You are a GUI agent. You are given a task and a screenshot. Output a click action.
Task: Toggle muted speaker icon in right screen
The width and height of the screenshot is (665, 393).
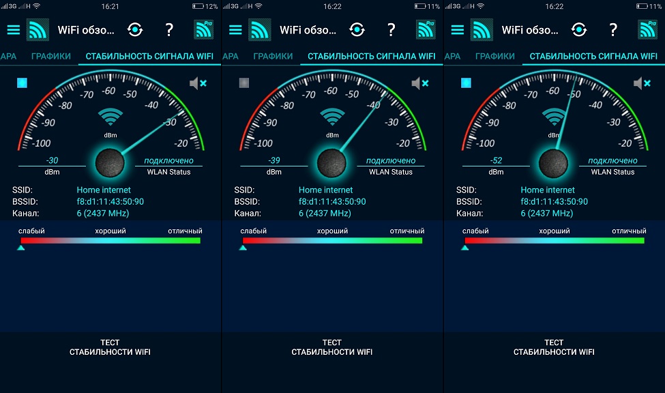(642, 83)
